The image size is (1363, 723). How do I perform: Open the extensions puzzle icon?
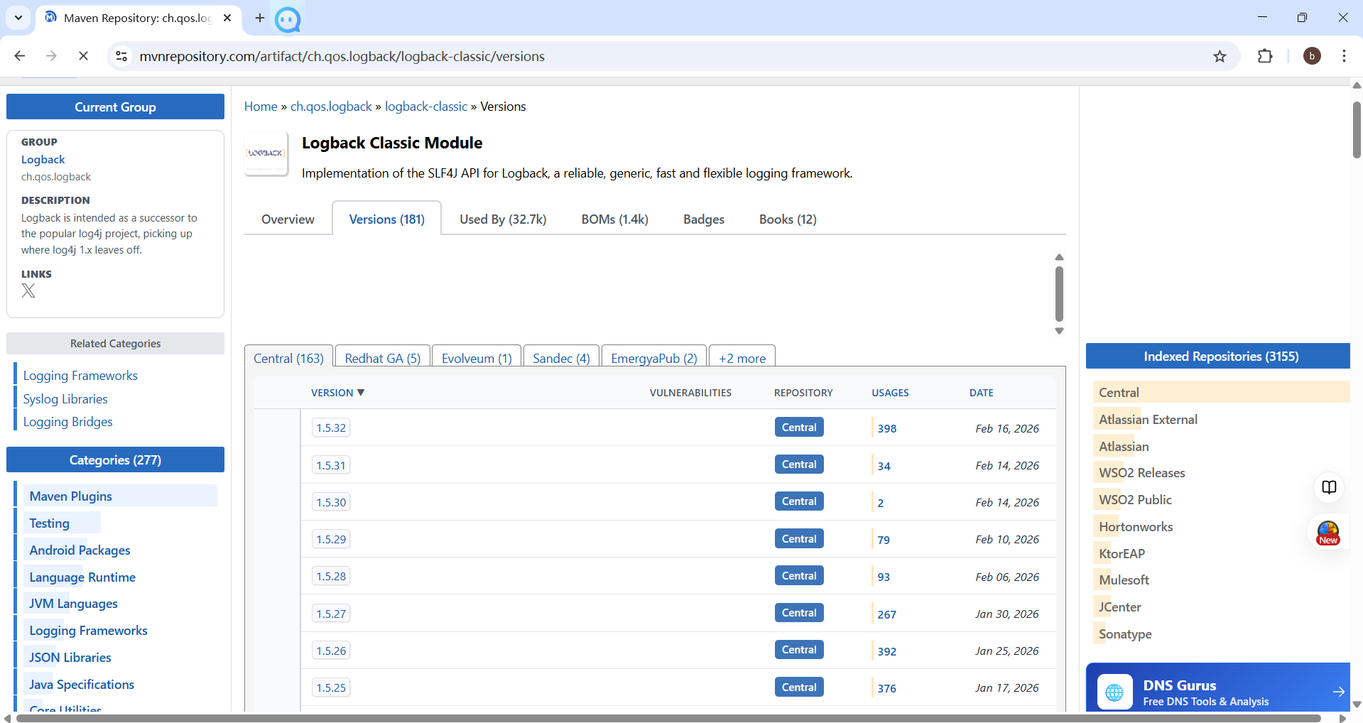pyautogui.click(x=1265, y=56)
